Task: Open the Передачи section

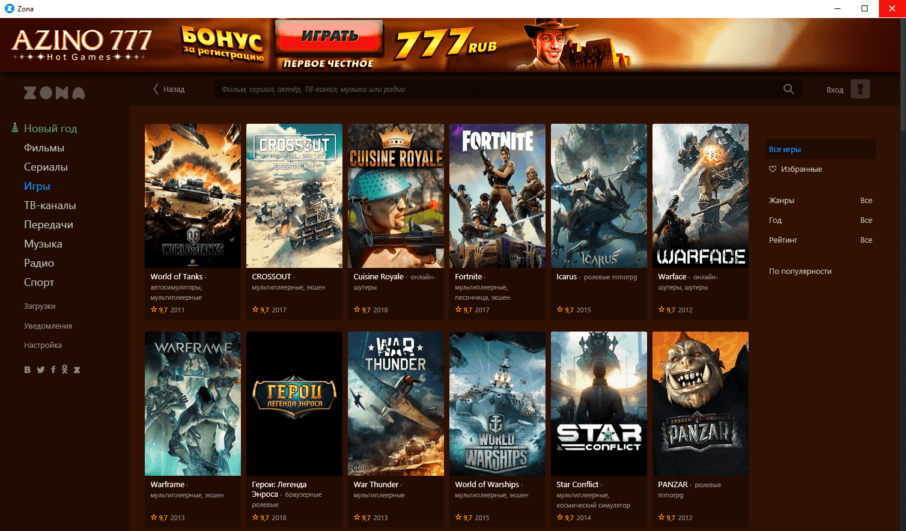Action: click(x=49, y=225)
